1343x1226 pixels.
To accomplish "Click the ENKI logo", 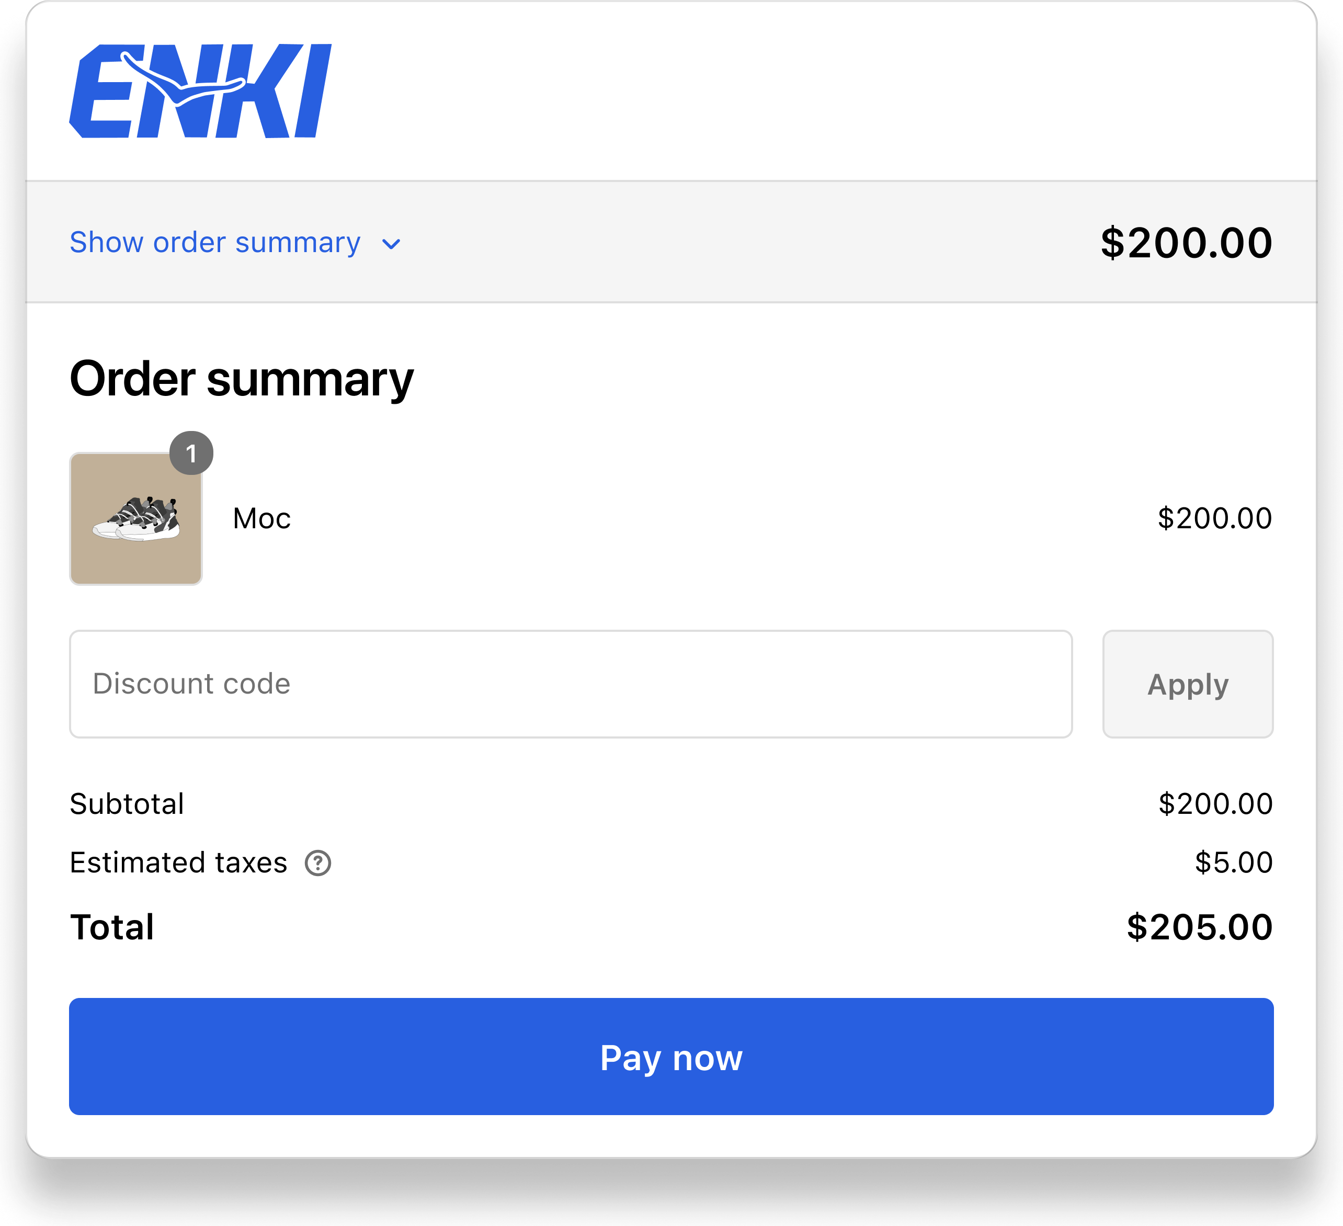I will (200, 92).
